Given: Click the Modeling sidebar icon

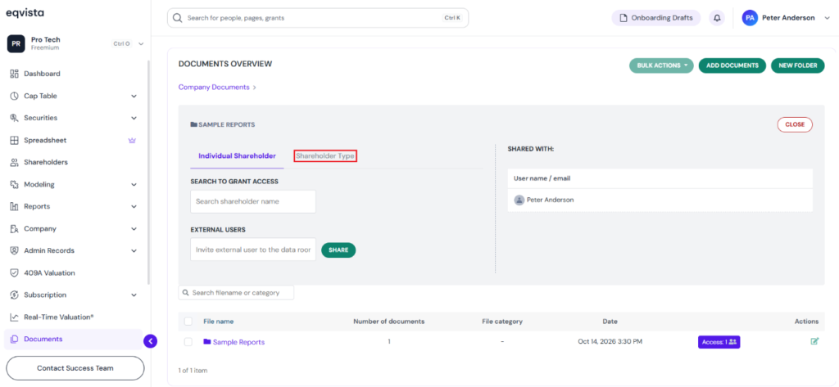Looking at the screenshot, I should coord(15,184).
